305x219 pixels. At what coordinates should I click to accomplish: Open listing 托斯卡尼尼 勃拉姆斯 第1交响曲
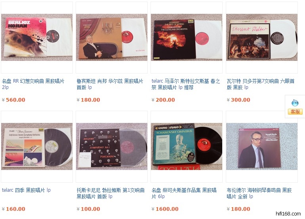111,193
